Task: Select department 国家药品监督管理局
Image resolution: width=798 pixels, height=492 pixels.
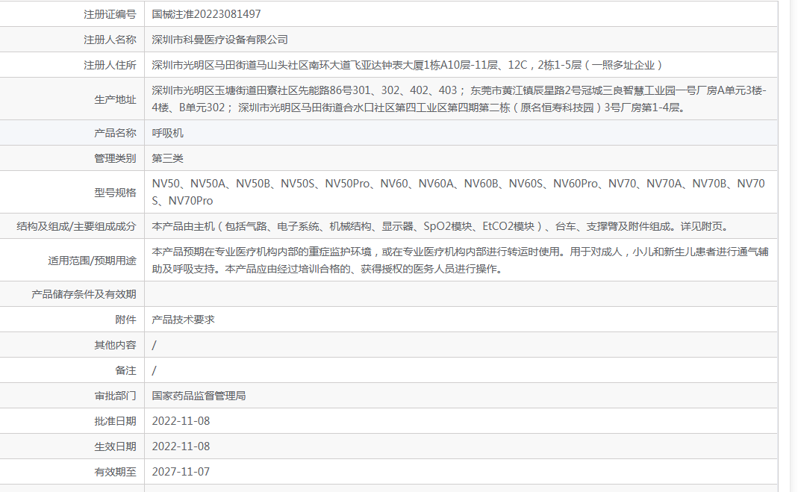Action: click(x=199, y=396)
